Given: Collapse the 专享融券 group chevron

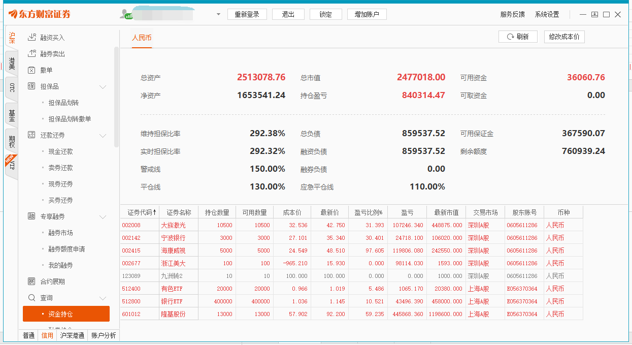Looking at the screenshot, I should click(x=103, y=216).
